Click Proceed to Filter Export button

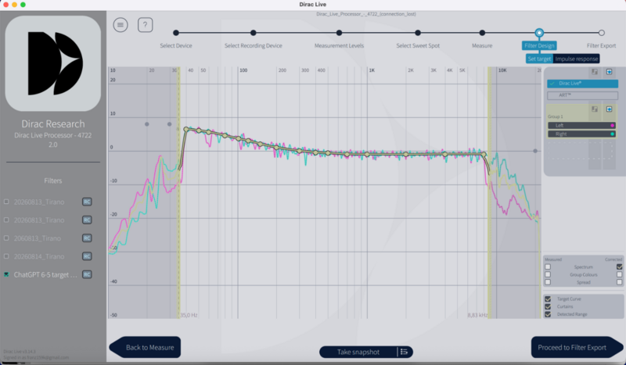coord(577,348)
